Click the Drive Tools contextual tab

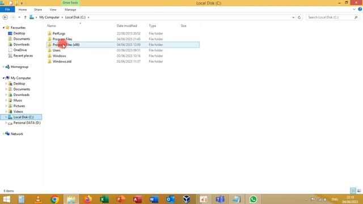point(70,3)
